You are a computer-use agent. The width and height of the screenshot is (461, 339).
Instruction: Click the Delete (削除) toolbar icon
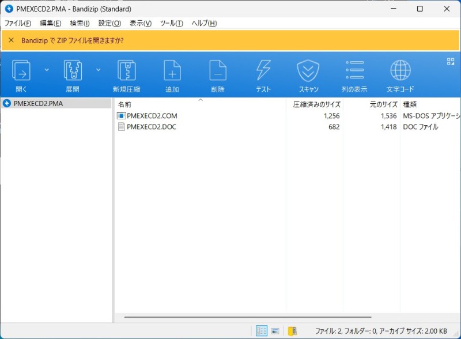pyautogui.click(x=217, y=71)
